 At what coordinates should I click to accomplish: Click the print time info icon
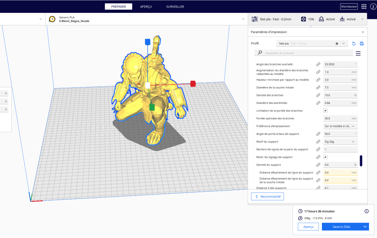[x=366, y=211]
